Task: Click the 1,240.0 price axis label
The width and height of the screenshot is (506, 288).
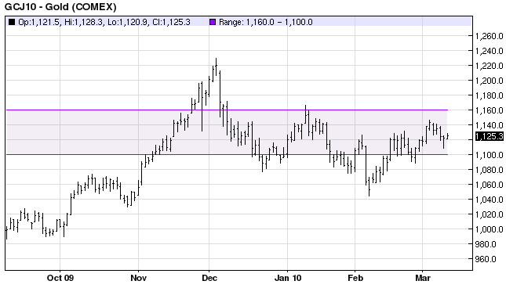Action: (x=489, y=51)
